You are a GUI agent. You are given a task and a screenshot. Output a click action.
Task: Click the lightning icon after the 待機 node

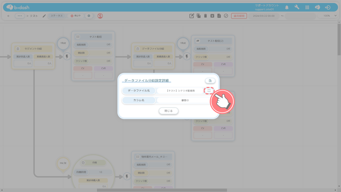127,176
